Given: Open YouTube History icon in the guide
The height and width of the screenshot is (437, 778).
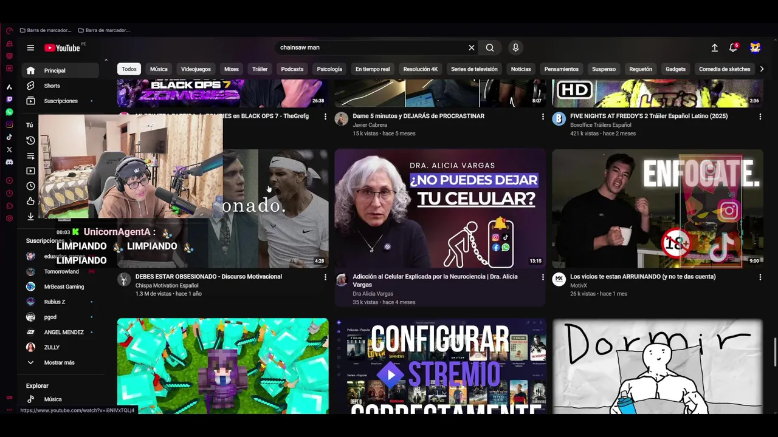Looking at the screenshot, I should tap(30, 140).
